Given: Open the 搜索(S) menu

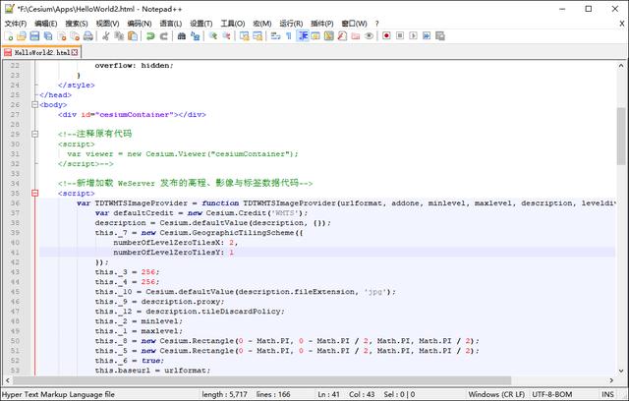Looking at the screenshot, I should pos(77,24).
